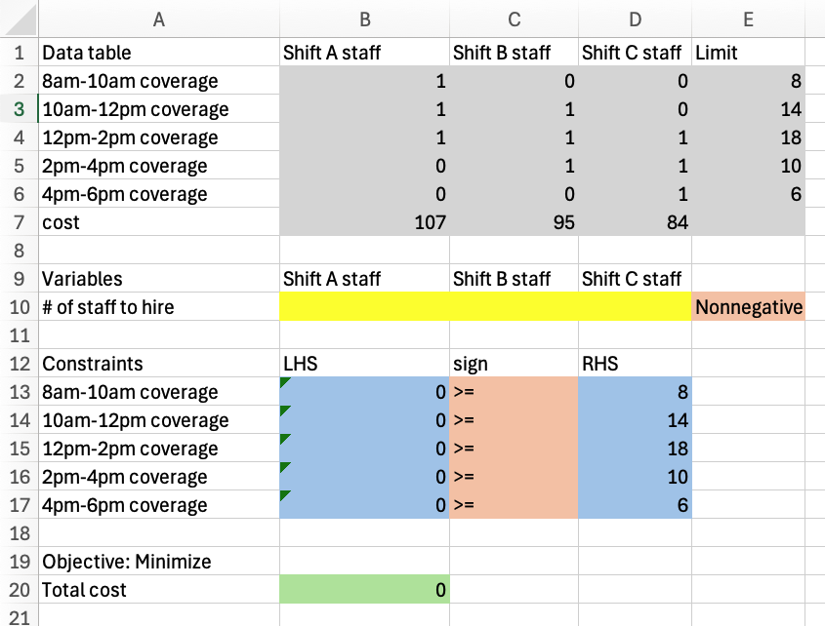Click the green Total cost result cell

coord(365,590)
